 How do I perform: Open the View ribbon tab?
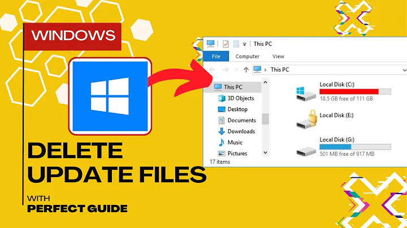[x=278, y=56]
